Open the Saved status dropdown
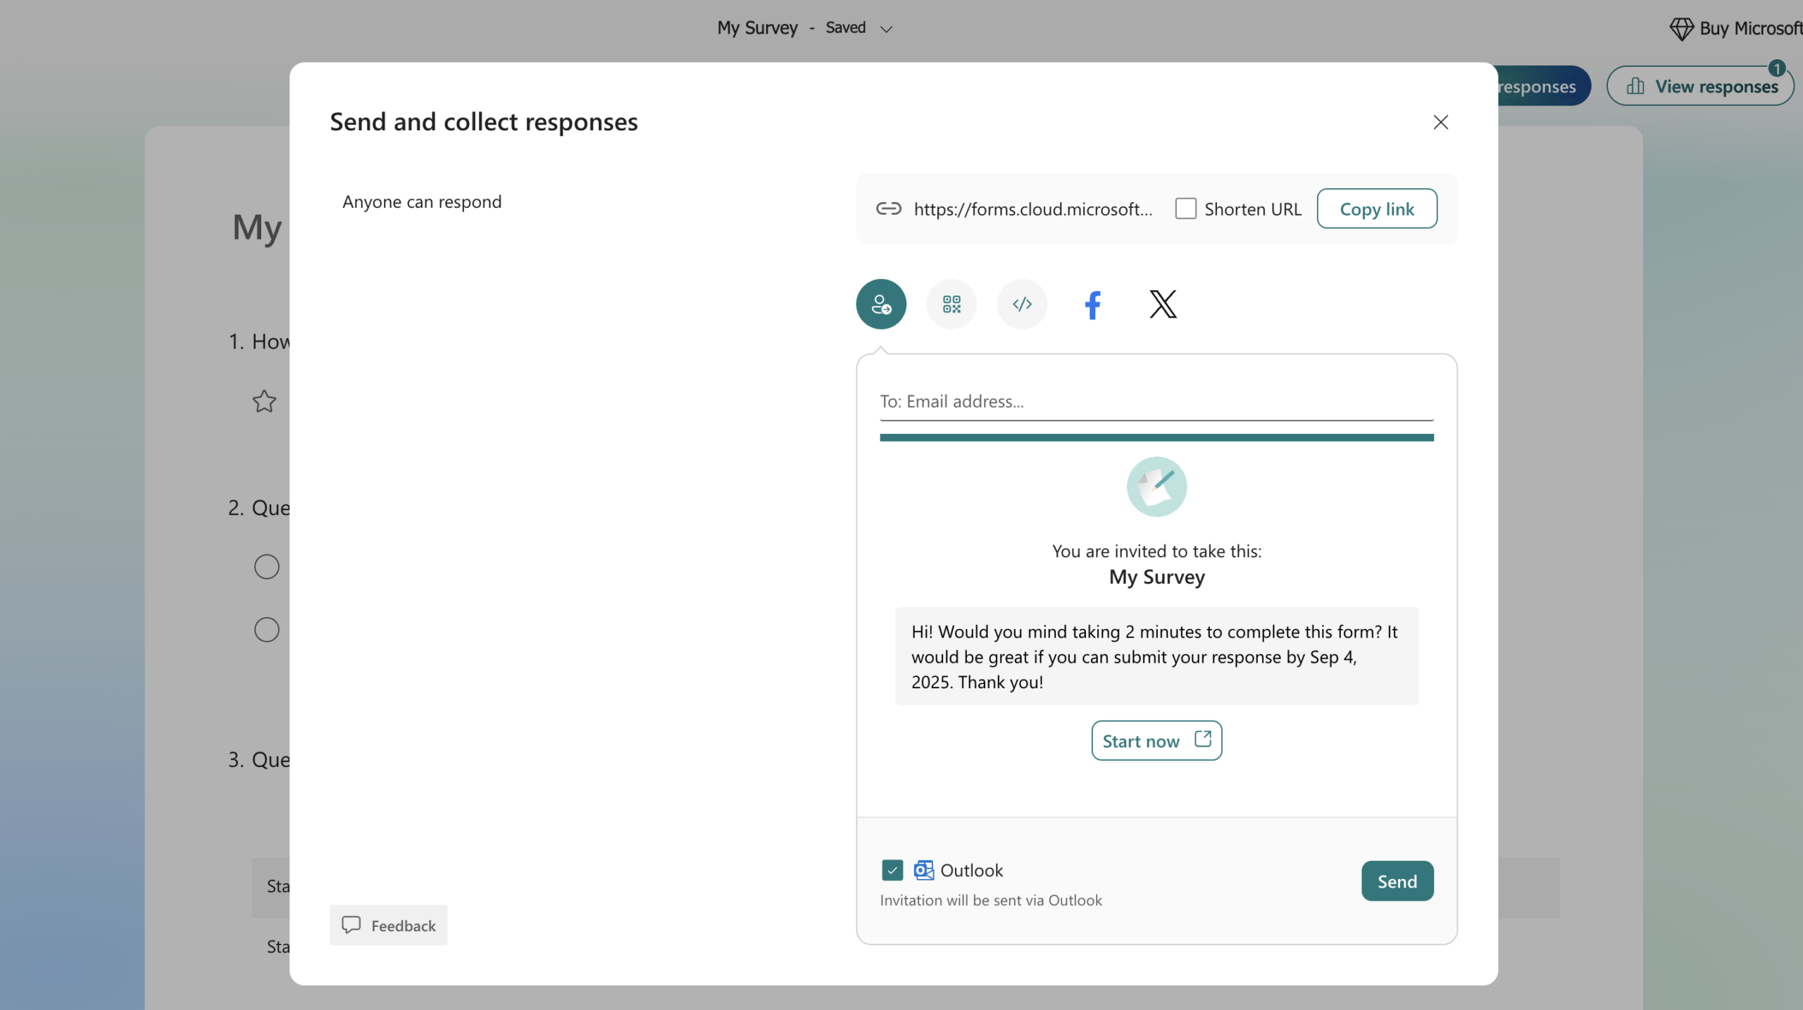The height and width of the screenshot is (1010, 1803). (x=885, y=28)
